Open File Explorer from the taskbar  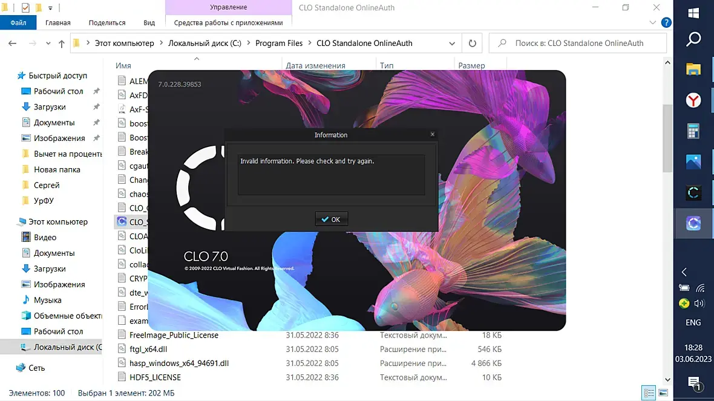coord(693,70)
